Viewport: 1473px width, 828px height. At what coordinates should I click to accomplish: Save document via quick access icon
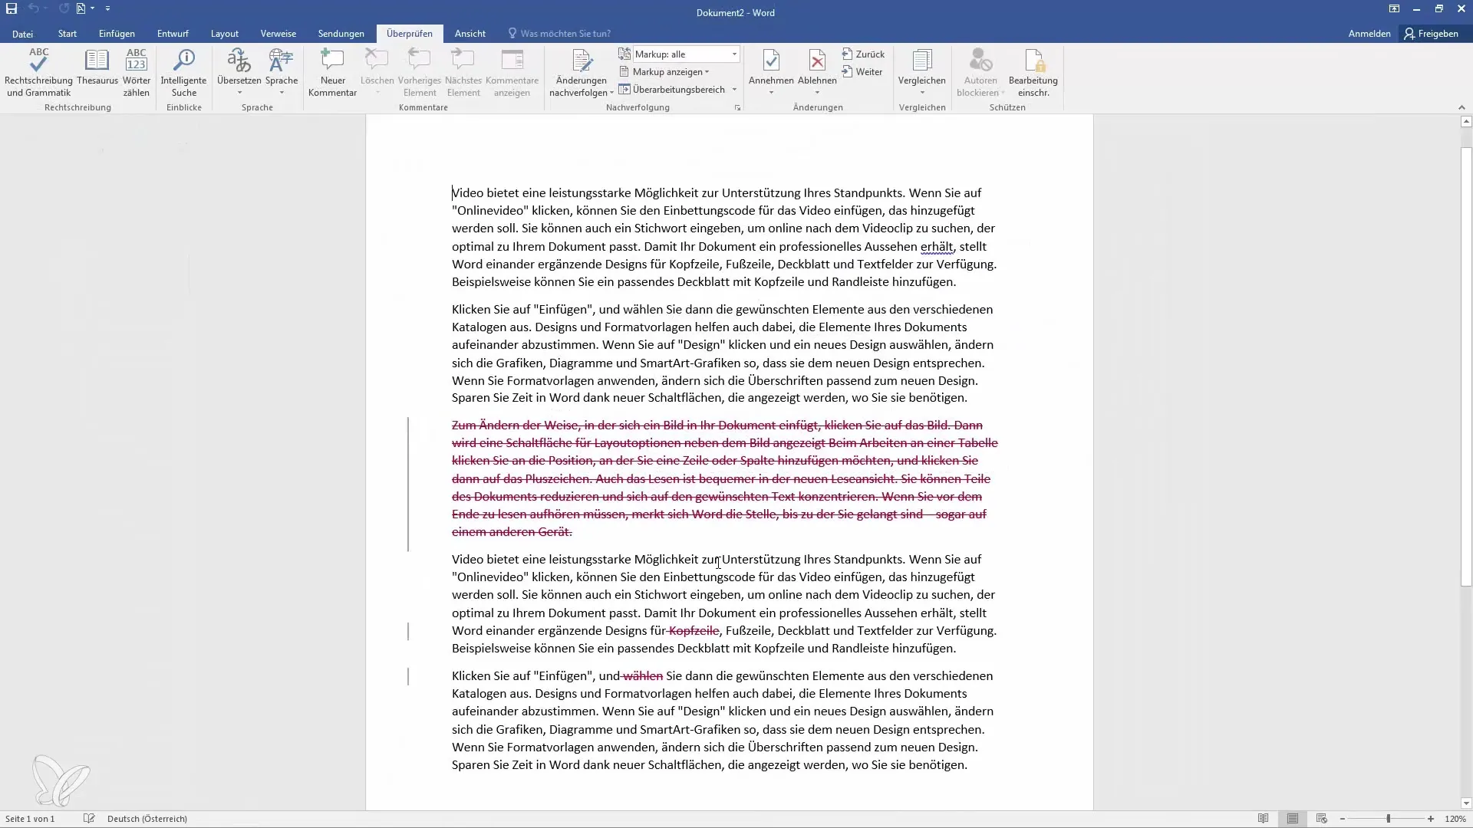tap(12, 8)
